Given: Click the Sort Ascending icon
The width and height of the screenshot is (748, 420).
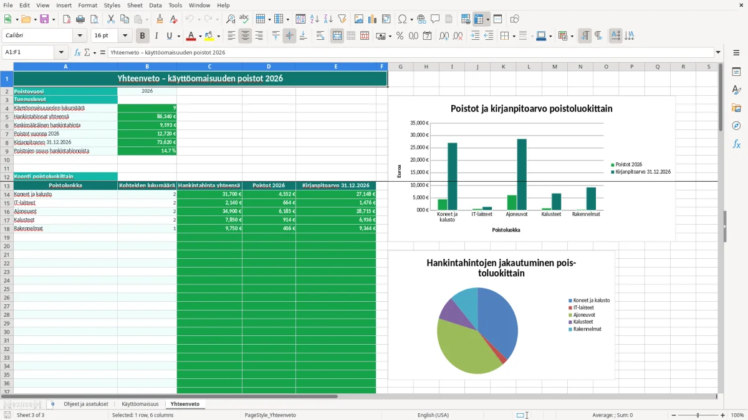Looking at the screenshot, I should [x=315, y=19].
